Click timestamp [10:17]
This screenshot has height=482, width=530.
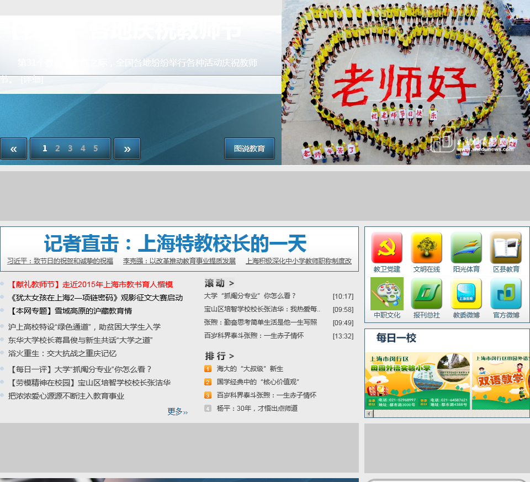pyautogui.click(x=343, y=296)
